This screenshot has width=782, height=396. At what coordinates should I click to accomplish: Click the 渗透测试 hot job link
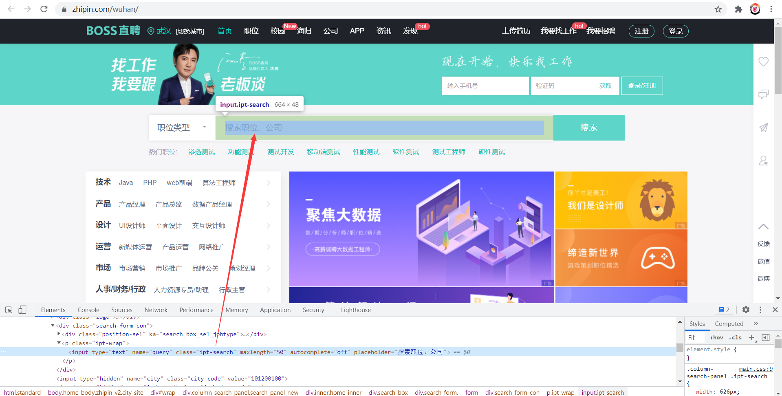pyautogui.click(x=201, y=152)
